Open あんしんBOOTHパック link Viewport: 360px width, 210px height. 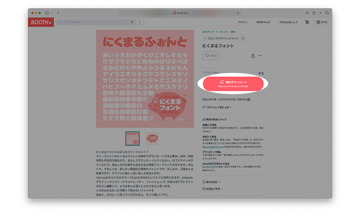click(x=213, y=147)
